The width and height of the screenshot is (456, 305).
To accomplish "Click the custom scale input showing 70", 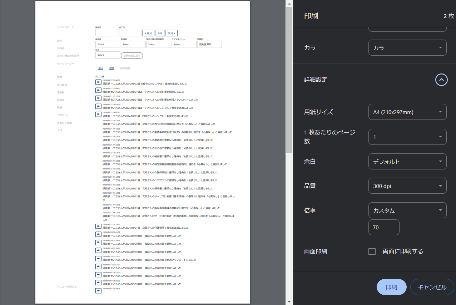I will coord(384,227).
